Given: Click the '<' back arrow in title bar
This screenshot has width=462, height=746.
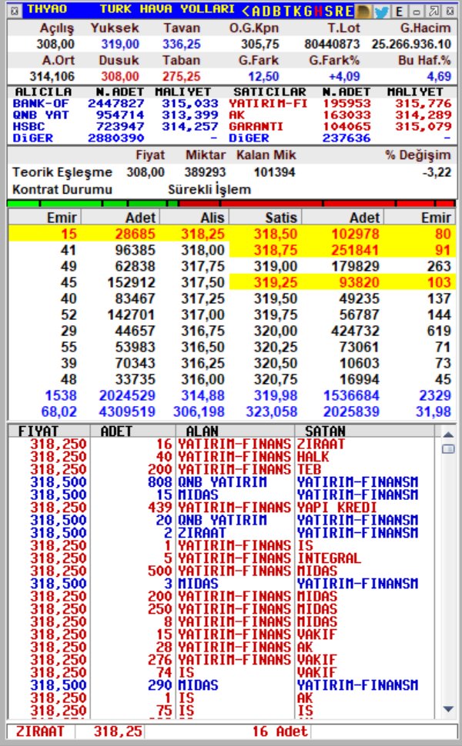Looking at the screenshot, I should coord(246,10).
